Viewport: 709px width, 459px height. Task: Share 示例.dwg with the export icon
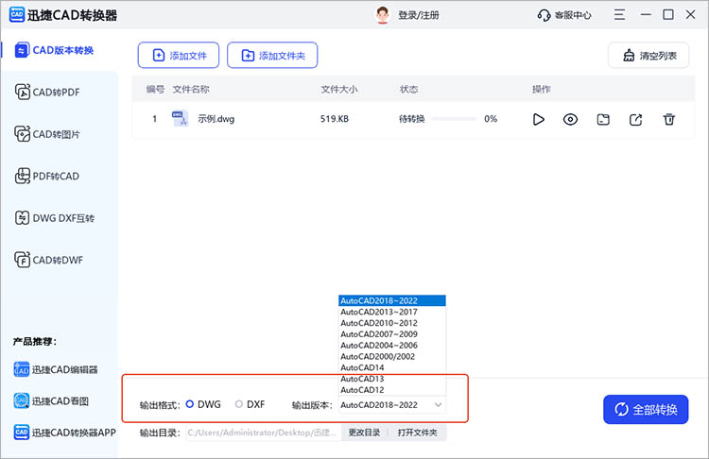click(x=636, y=119)
